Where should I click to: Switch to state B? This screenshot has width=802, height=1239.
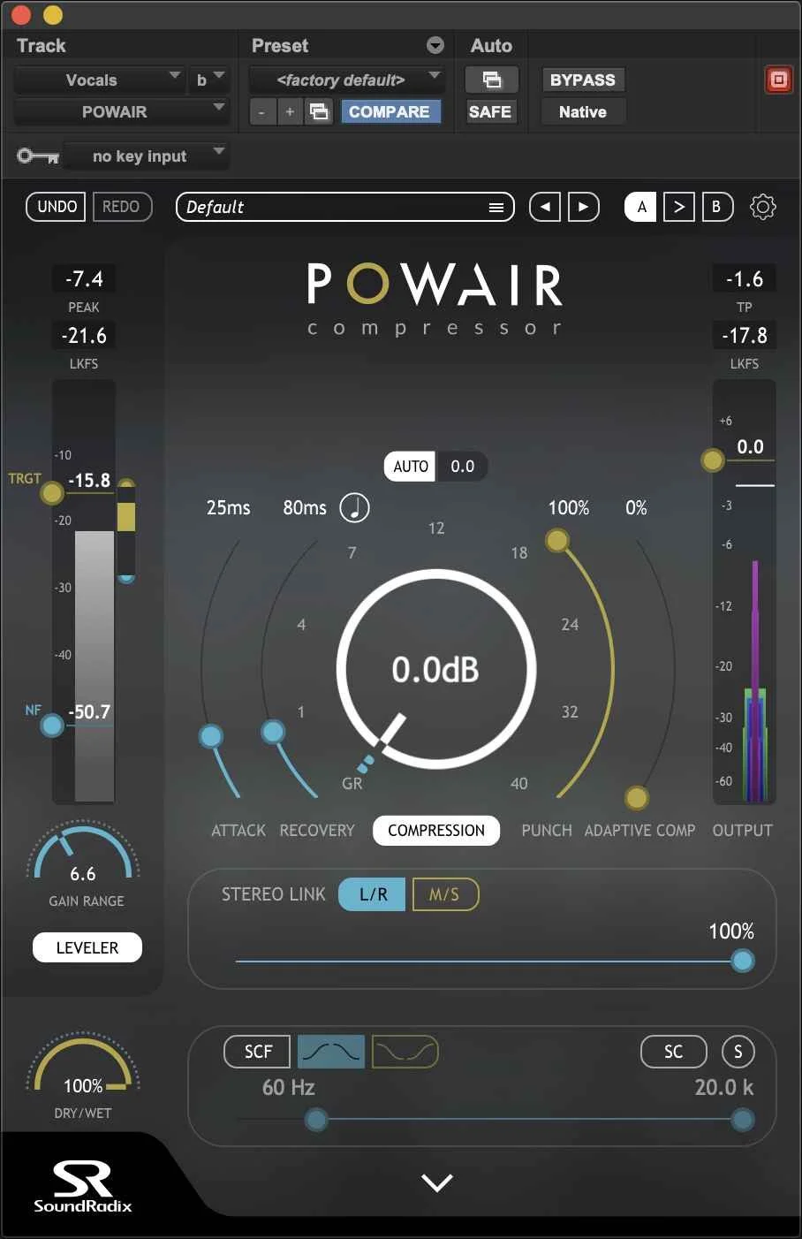click(x=716, y=207)
